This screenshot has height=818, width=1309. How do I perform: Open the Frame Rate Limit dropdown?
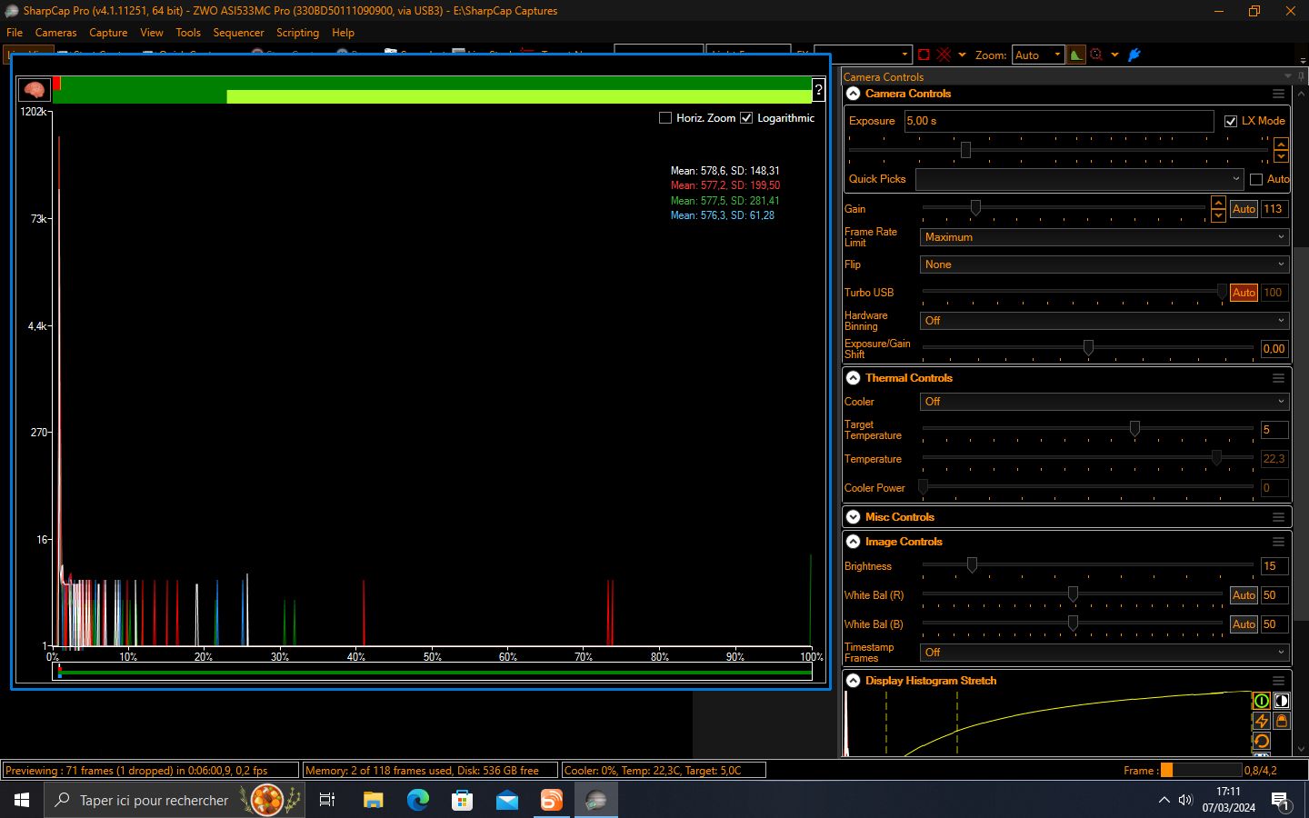point(1104,237)
